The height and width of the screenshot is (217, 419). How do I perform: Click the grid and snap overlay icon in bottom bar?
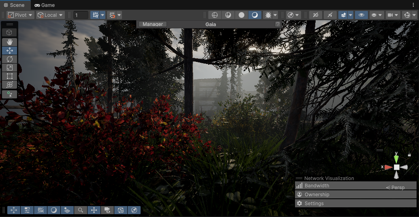pyautogui.click(x=41, y=210)
